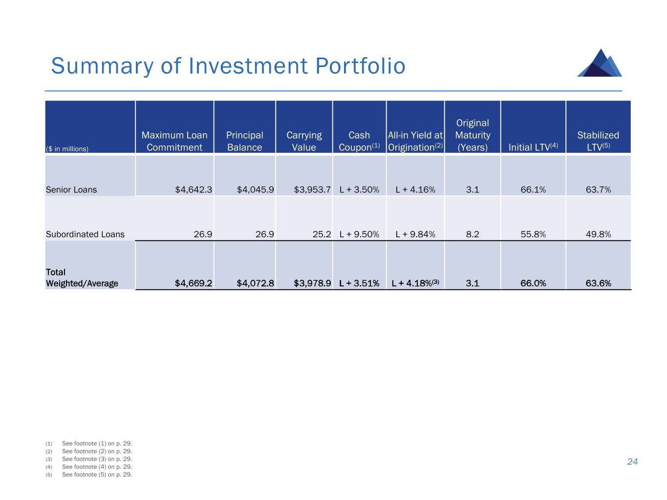Image resolution: width=667 pixels, height=500 pixels.
Task: Select the Total Weighted/Average row label
Action: [x=82, y=278]
